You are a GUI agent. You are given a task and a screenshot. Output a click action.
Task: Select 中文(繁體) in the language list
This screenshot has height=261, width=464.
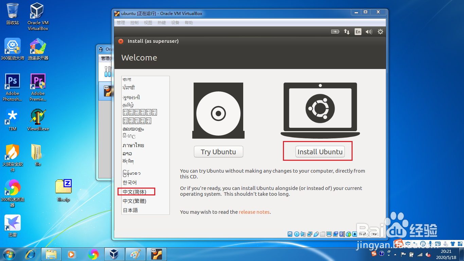click(x=135, y=201)
